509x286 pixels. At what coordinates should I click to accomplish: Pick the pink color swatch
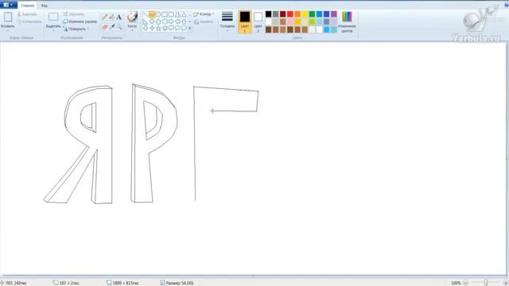(x=290, y=21)
